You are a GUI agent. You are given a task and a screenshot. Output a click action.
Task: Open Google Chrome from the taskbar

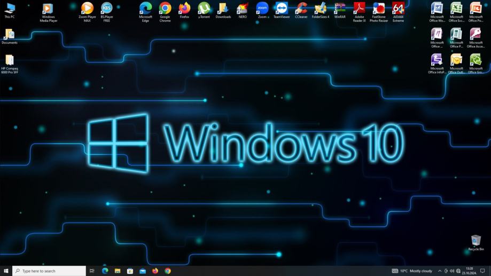168,271
